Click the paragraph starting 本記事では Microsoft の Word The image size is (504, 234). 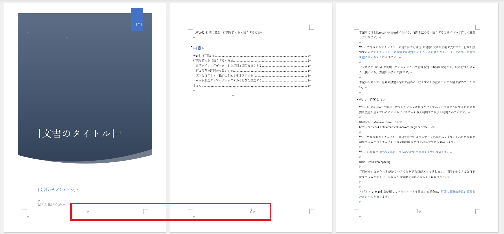417,35
